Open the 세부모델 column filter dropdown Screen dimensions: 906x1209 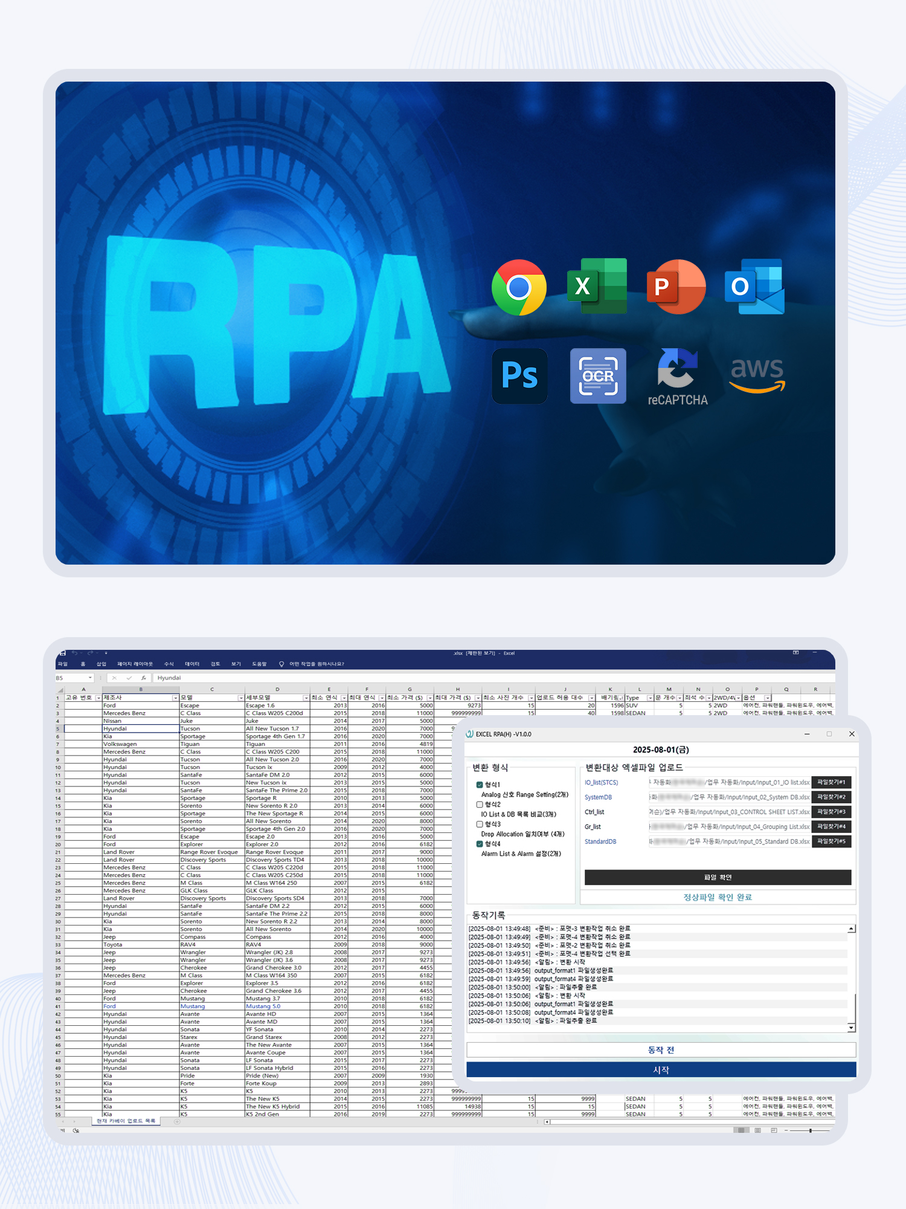(306, 698)
